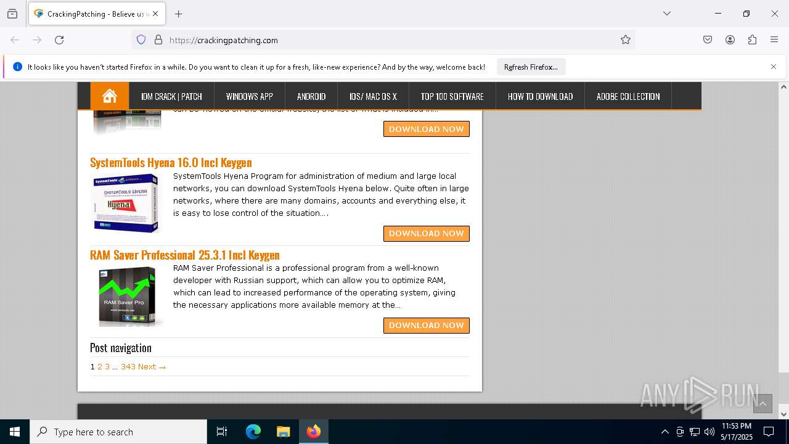Open Firefox View icon in tab bar
Viewport: 789px width, 444px height.
(x=12, y=14)
